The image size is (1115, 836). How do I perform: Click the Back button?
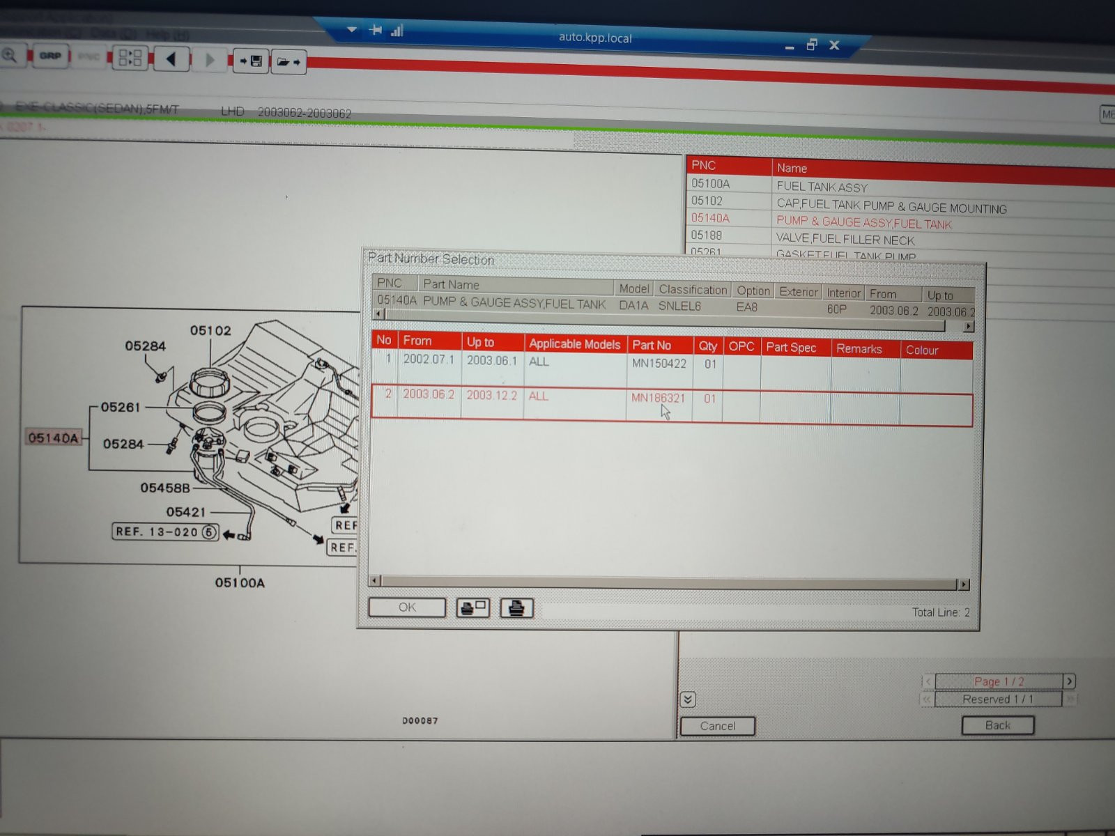[x=998, y=725]
